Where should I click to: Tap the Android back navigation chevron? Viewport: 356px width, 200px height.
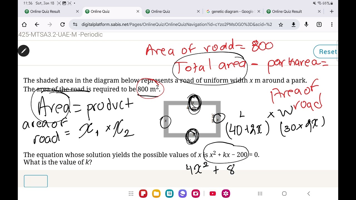308,194
